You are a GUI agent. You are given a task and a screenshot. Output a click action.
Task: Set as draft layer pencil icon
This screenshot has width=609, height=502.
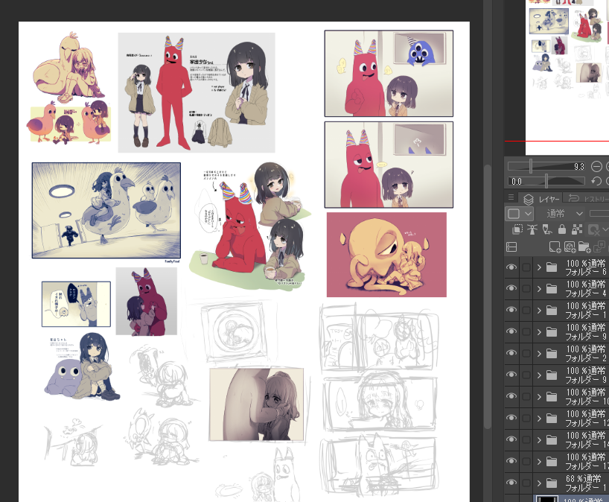click(x=547, y=229)
